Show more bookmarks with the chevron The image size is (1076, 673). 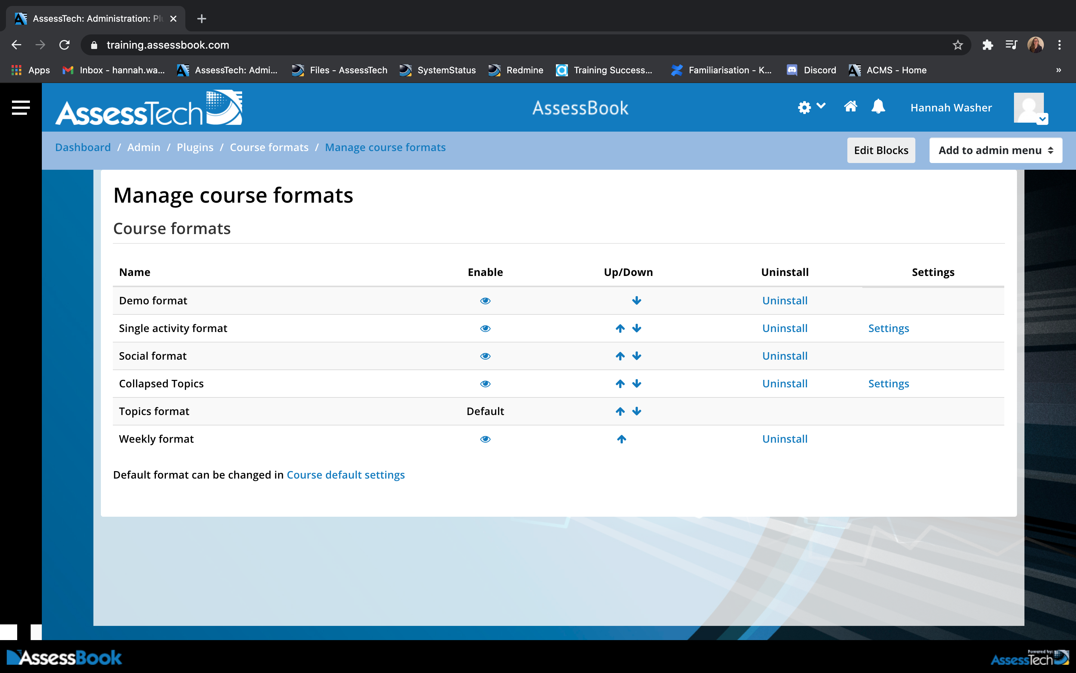(x=1059, y=70)
